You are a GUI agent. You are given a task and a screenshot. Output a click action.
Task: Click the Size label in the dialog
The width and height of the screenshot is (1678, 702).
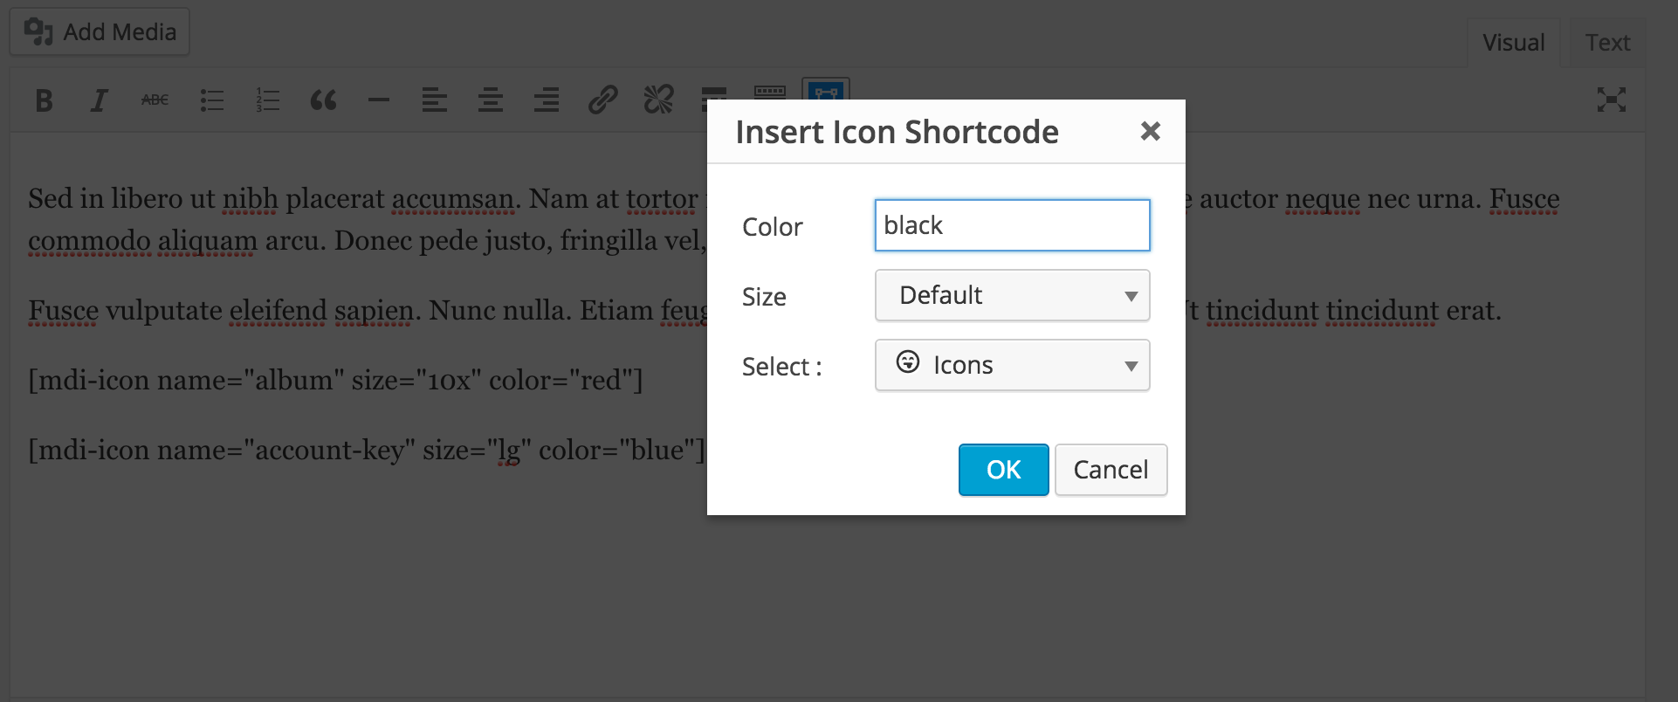pyautogui.click(x=765, y=297)
